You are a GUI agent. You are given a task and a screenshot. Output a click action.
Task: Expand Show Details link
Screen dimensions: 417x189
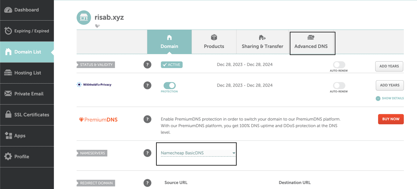390,98
